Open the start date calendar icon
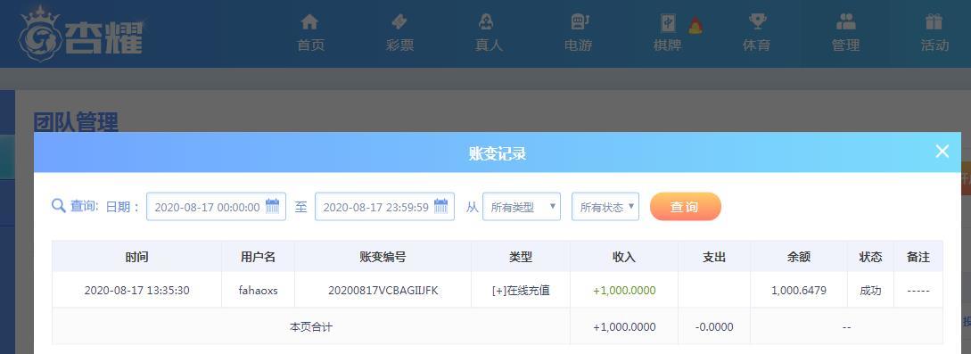The width and height of the screenshot is (971, 354). [x=273, y=206]
